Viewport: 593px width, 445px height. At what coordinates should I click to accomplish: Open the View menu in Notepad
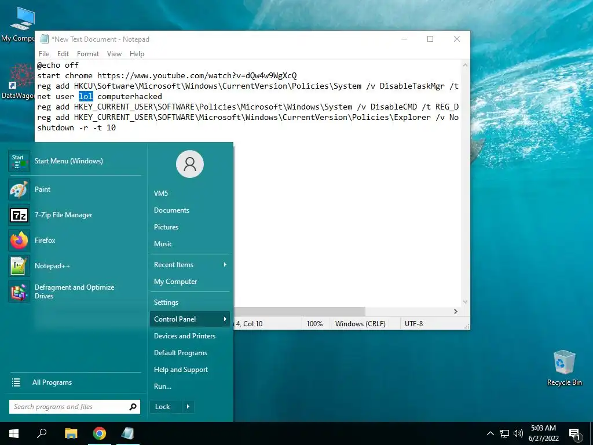point(114,54)
